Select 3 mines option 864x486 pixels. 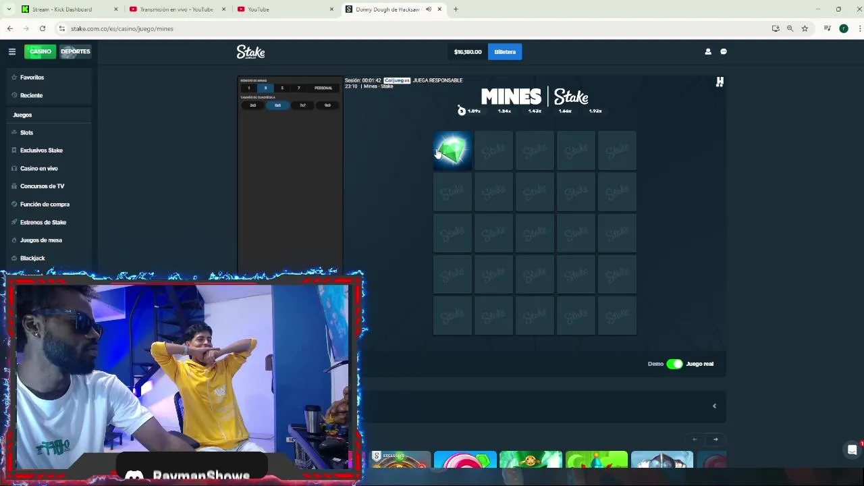tap(265, 88)
